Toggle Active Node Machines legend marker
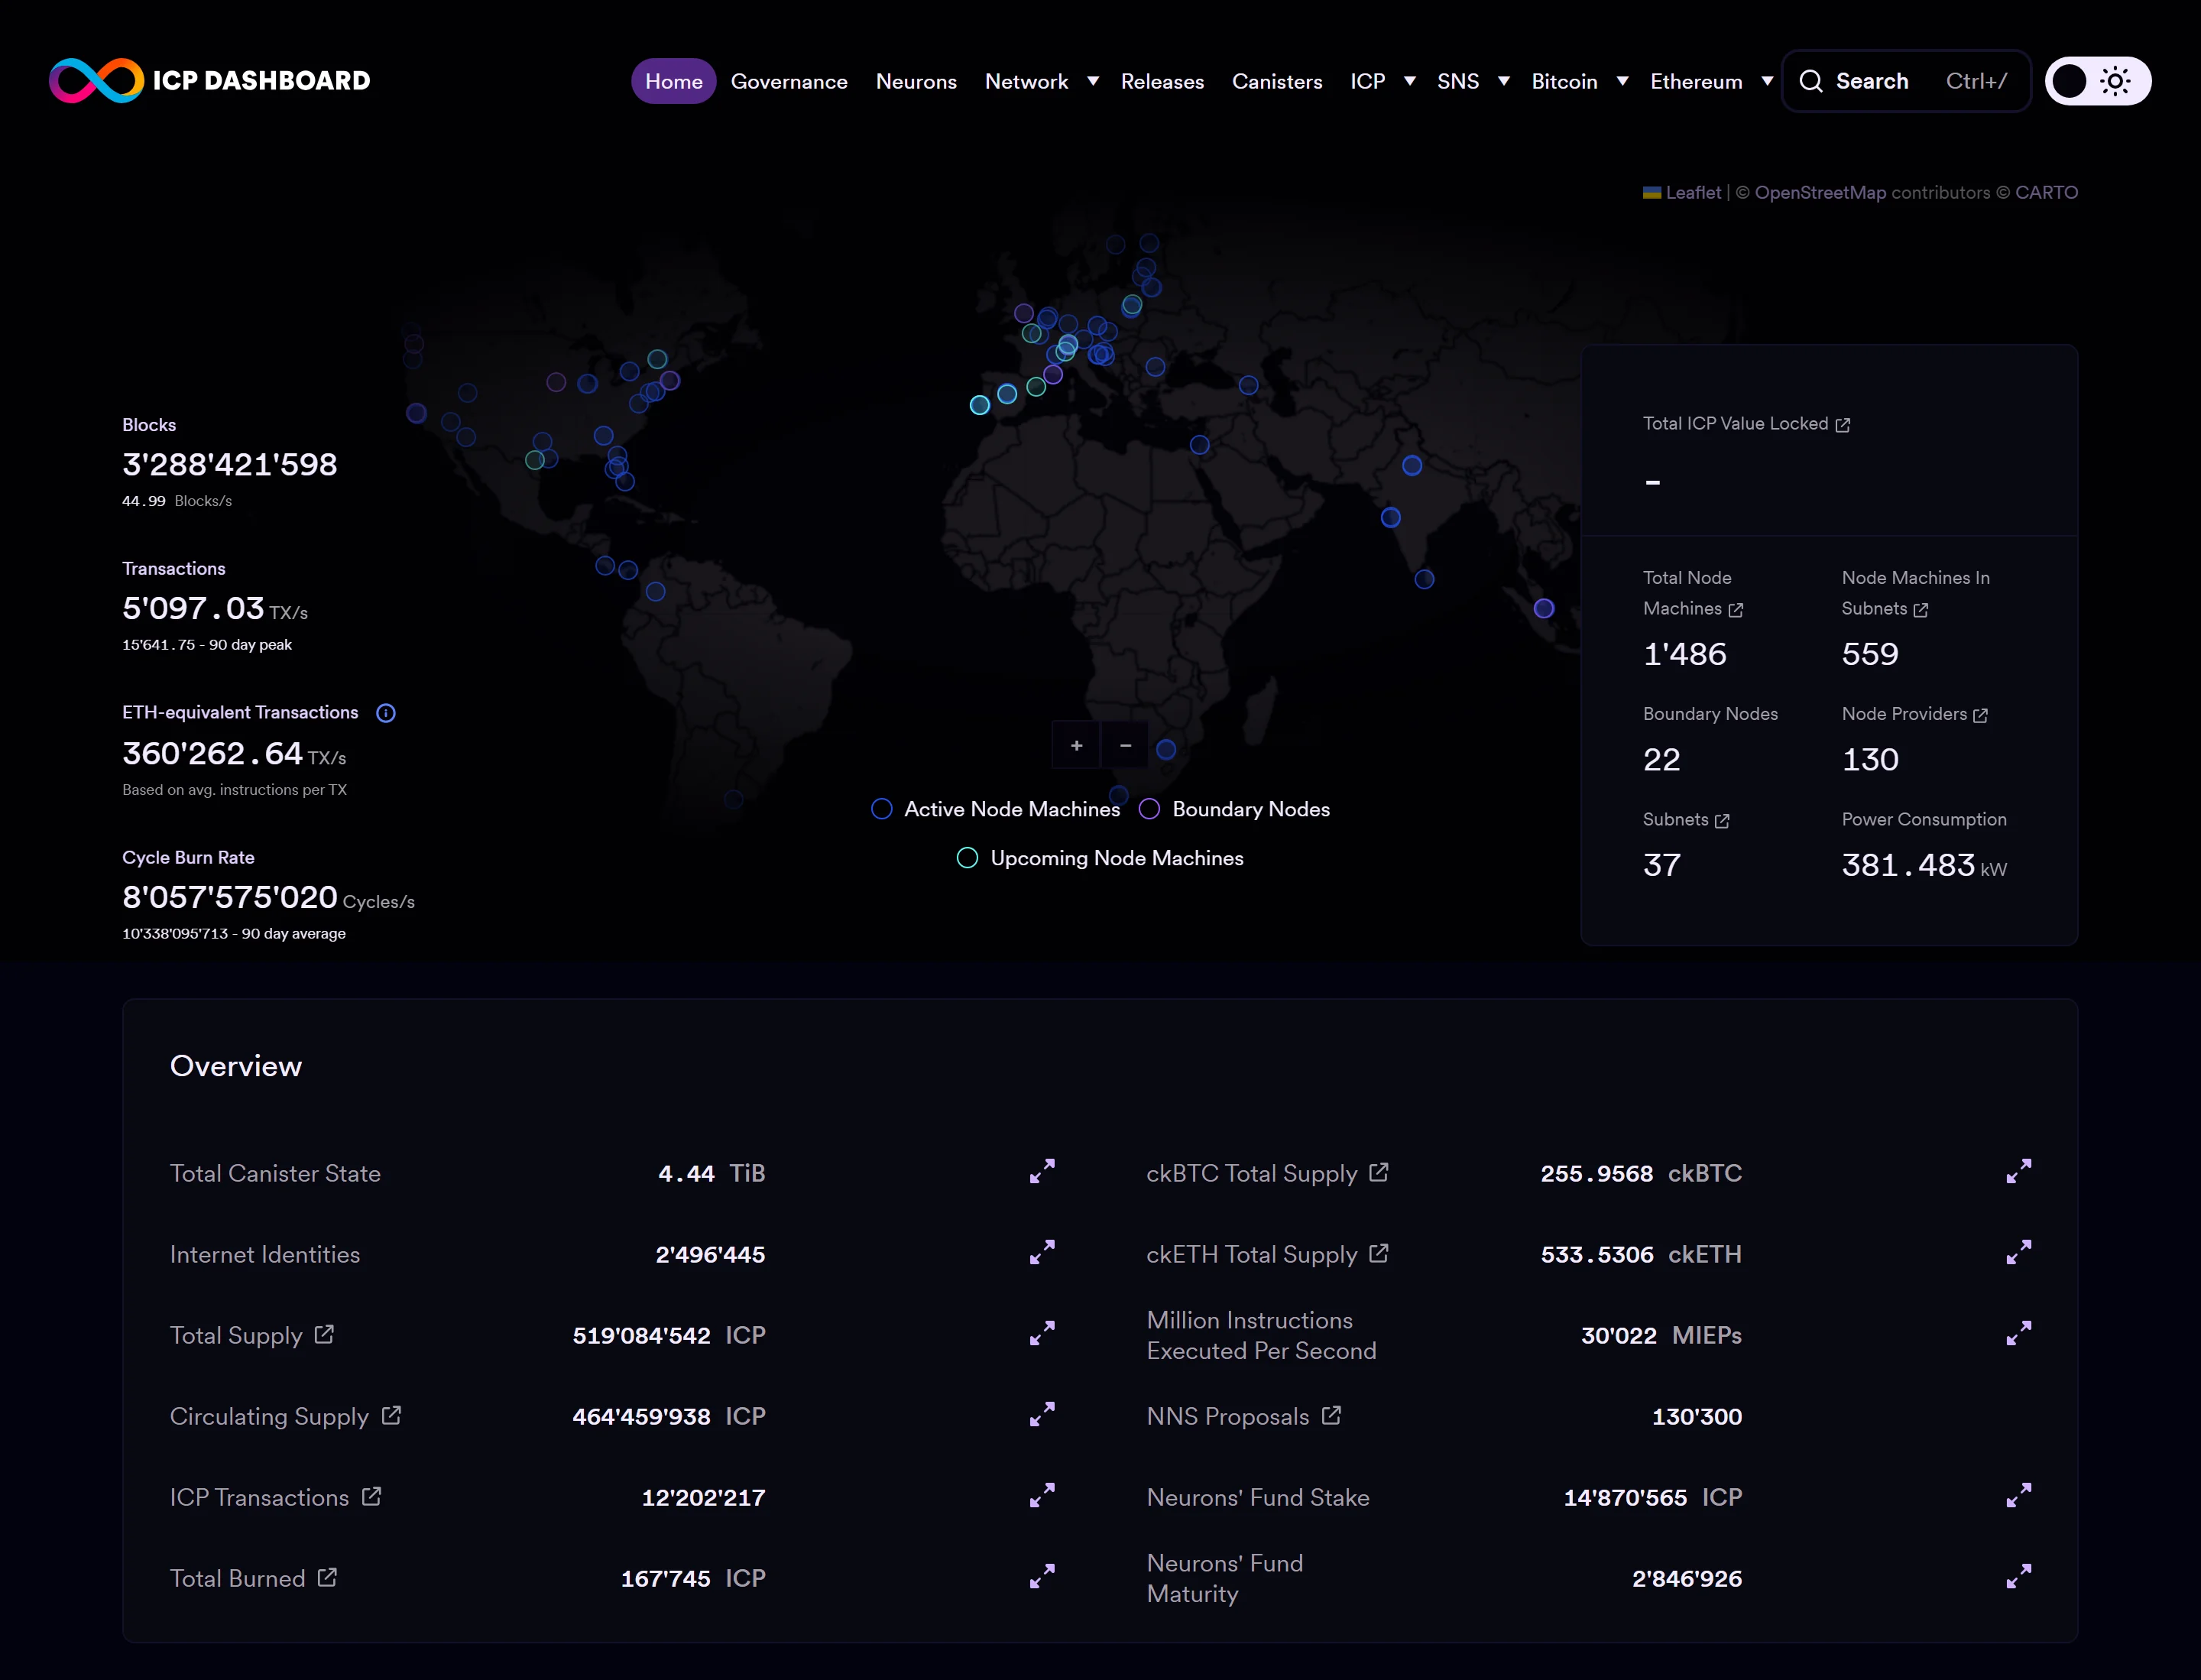The image size is (2201, 1680). (881, 809)
